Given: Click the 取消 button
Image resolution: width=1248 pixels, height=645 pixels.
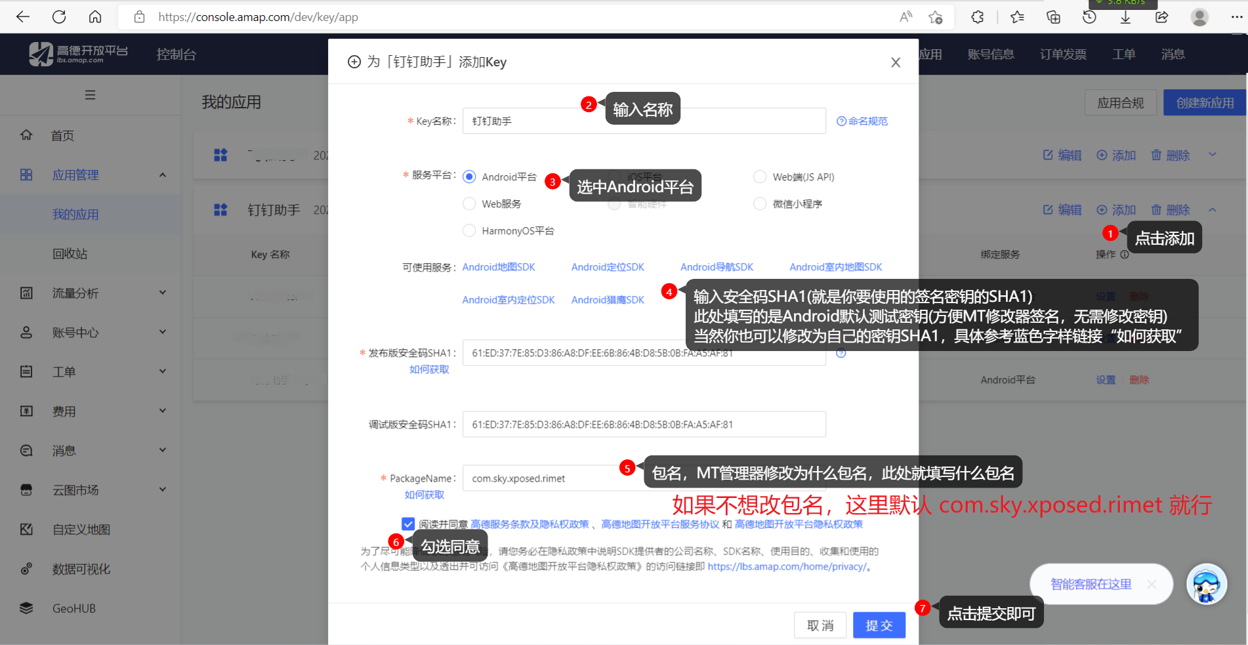Looking at the screenshot, I should (820, 625).
